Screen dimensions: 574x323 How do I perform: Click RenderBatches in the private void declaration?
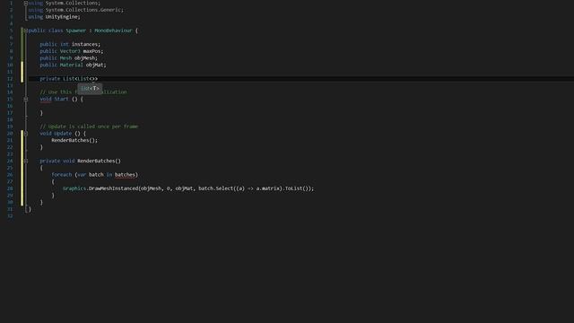(96, 161)
